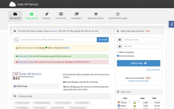Click the '80 GB' max value for 4share
174x109 pixels.
[157, 106]
